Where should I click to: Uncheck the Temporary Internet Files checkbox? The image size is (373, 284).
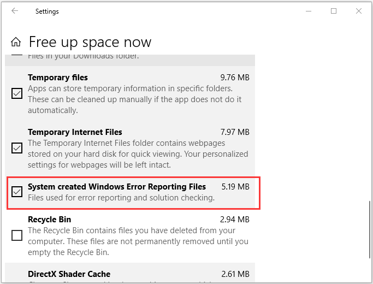[17, 148]
